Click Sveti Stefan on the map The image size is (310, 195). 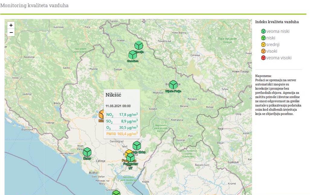coord(98,176)
